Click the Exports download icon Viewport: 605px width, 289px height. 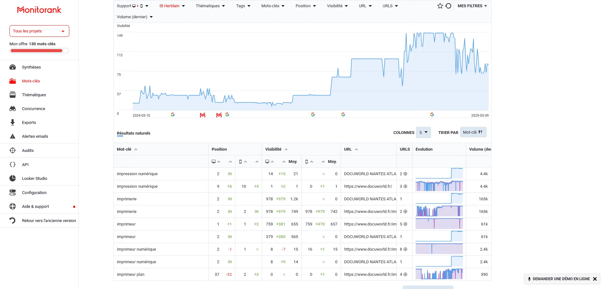tap(13, 122)
